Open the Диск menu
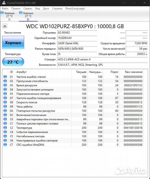The height and width of the screenshot is (179, 150). point(46,8)
